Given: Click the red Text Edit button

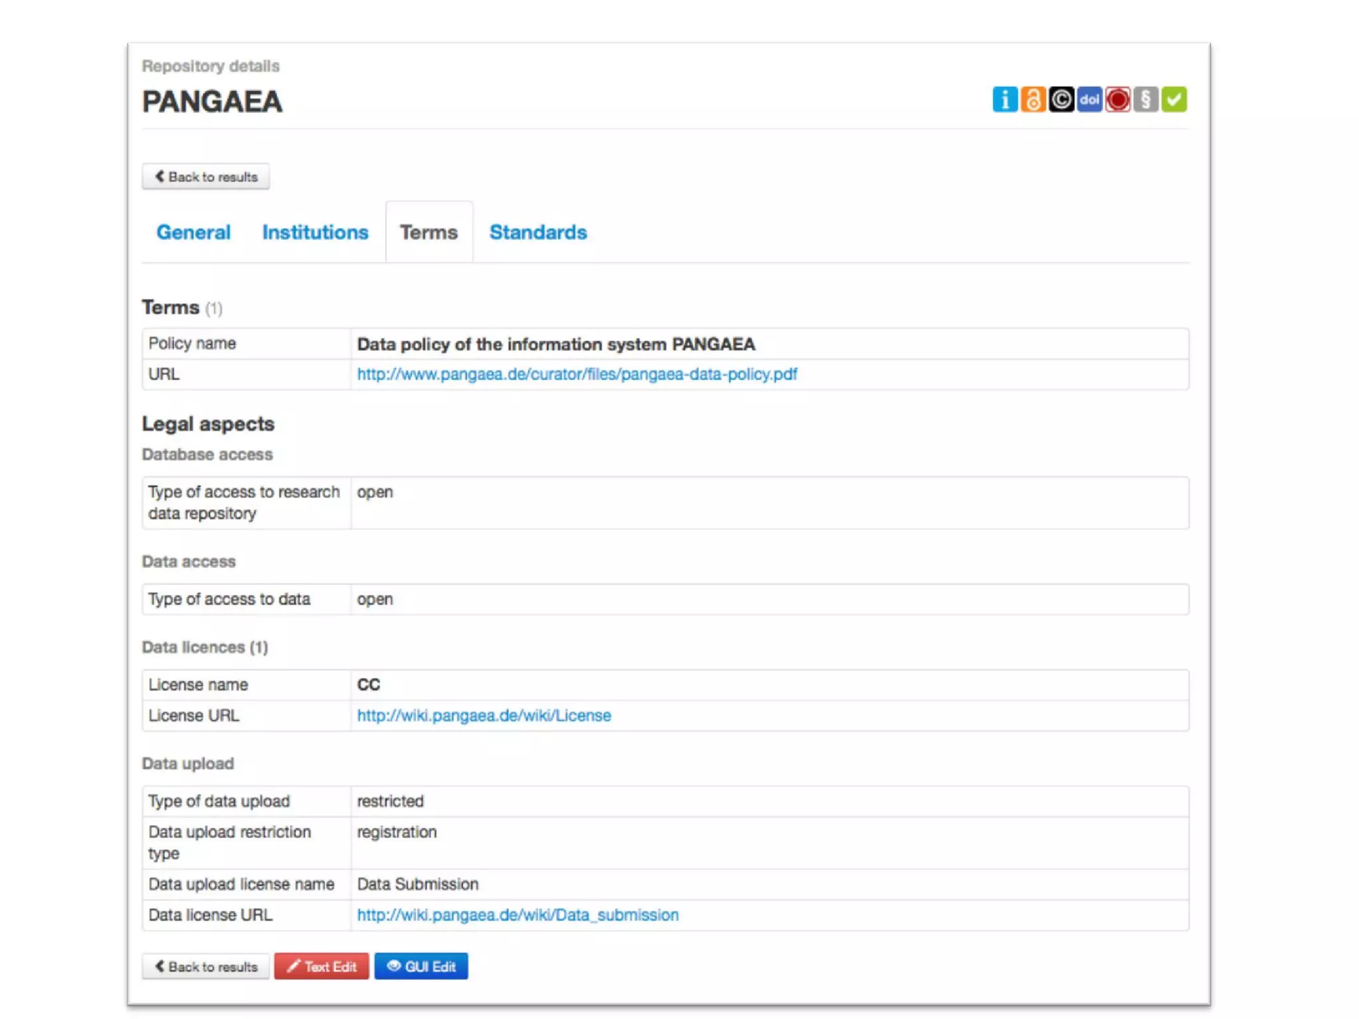Looking at the screenshot, I should pyautogui.click(x=321, y=967).
